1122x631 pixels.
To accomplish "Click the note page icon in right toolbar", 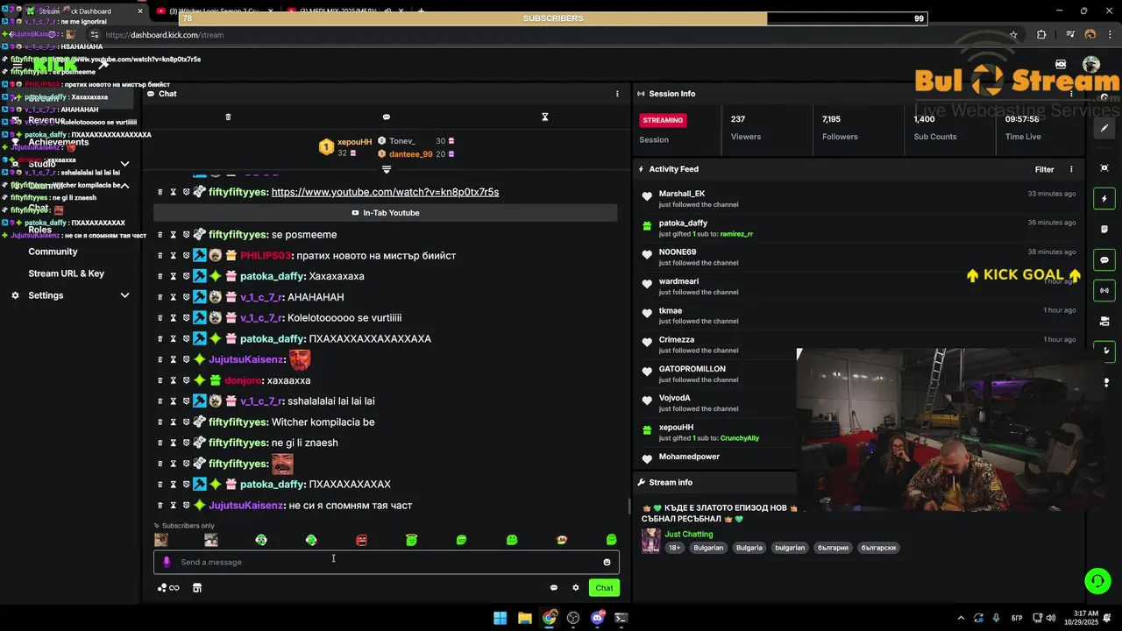I will [1104, 230].
